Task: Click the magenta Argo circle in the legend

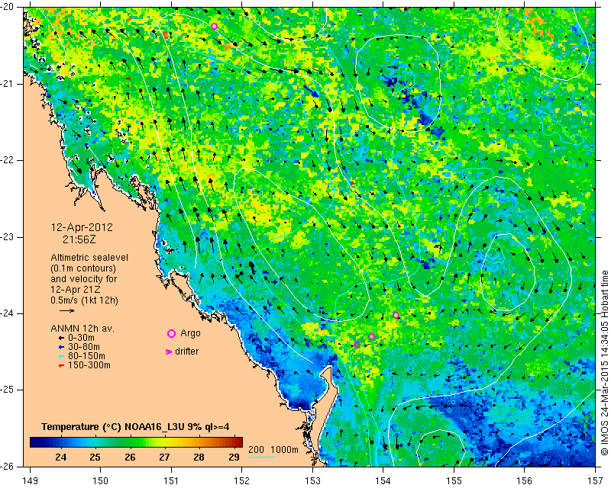Action: pyautogui.click(x=171, y=333)
